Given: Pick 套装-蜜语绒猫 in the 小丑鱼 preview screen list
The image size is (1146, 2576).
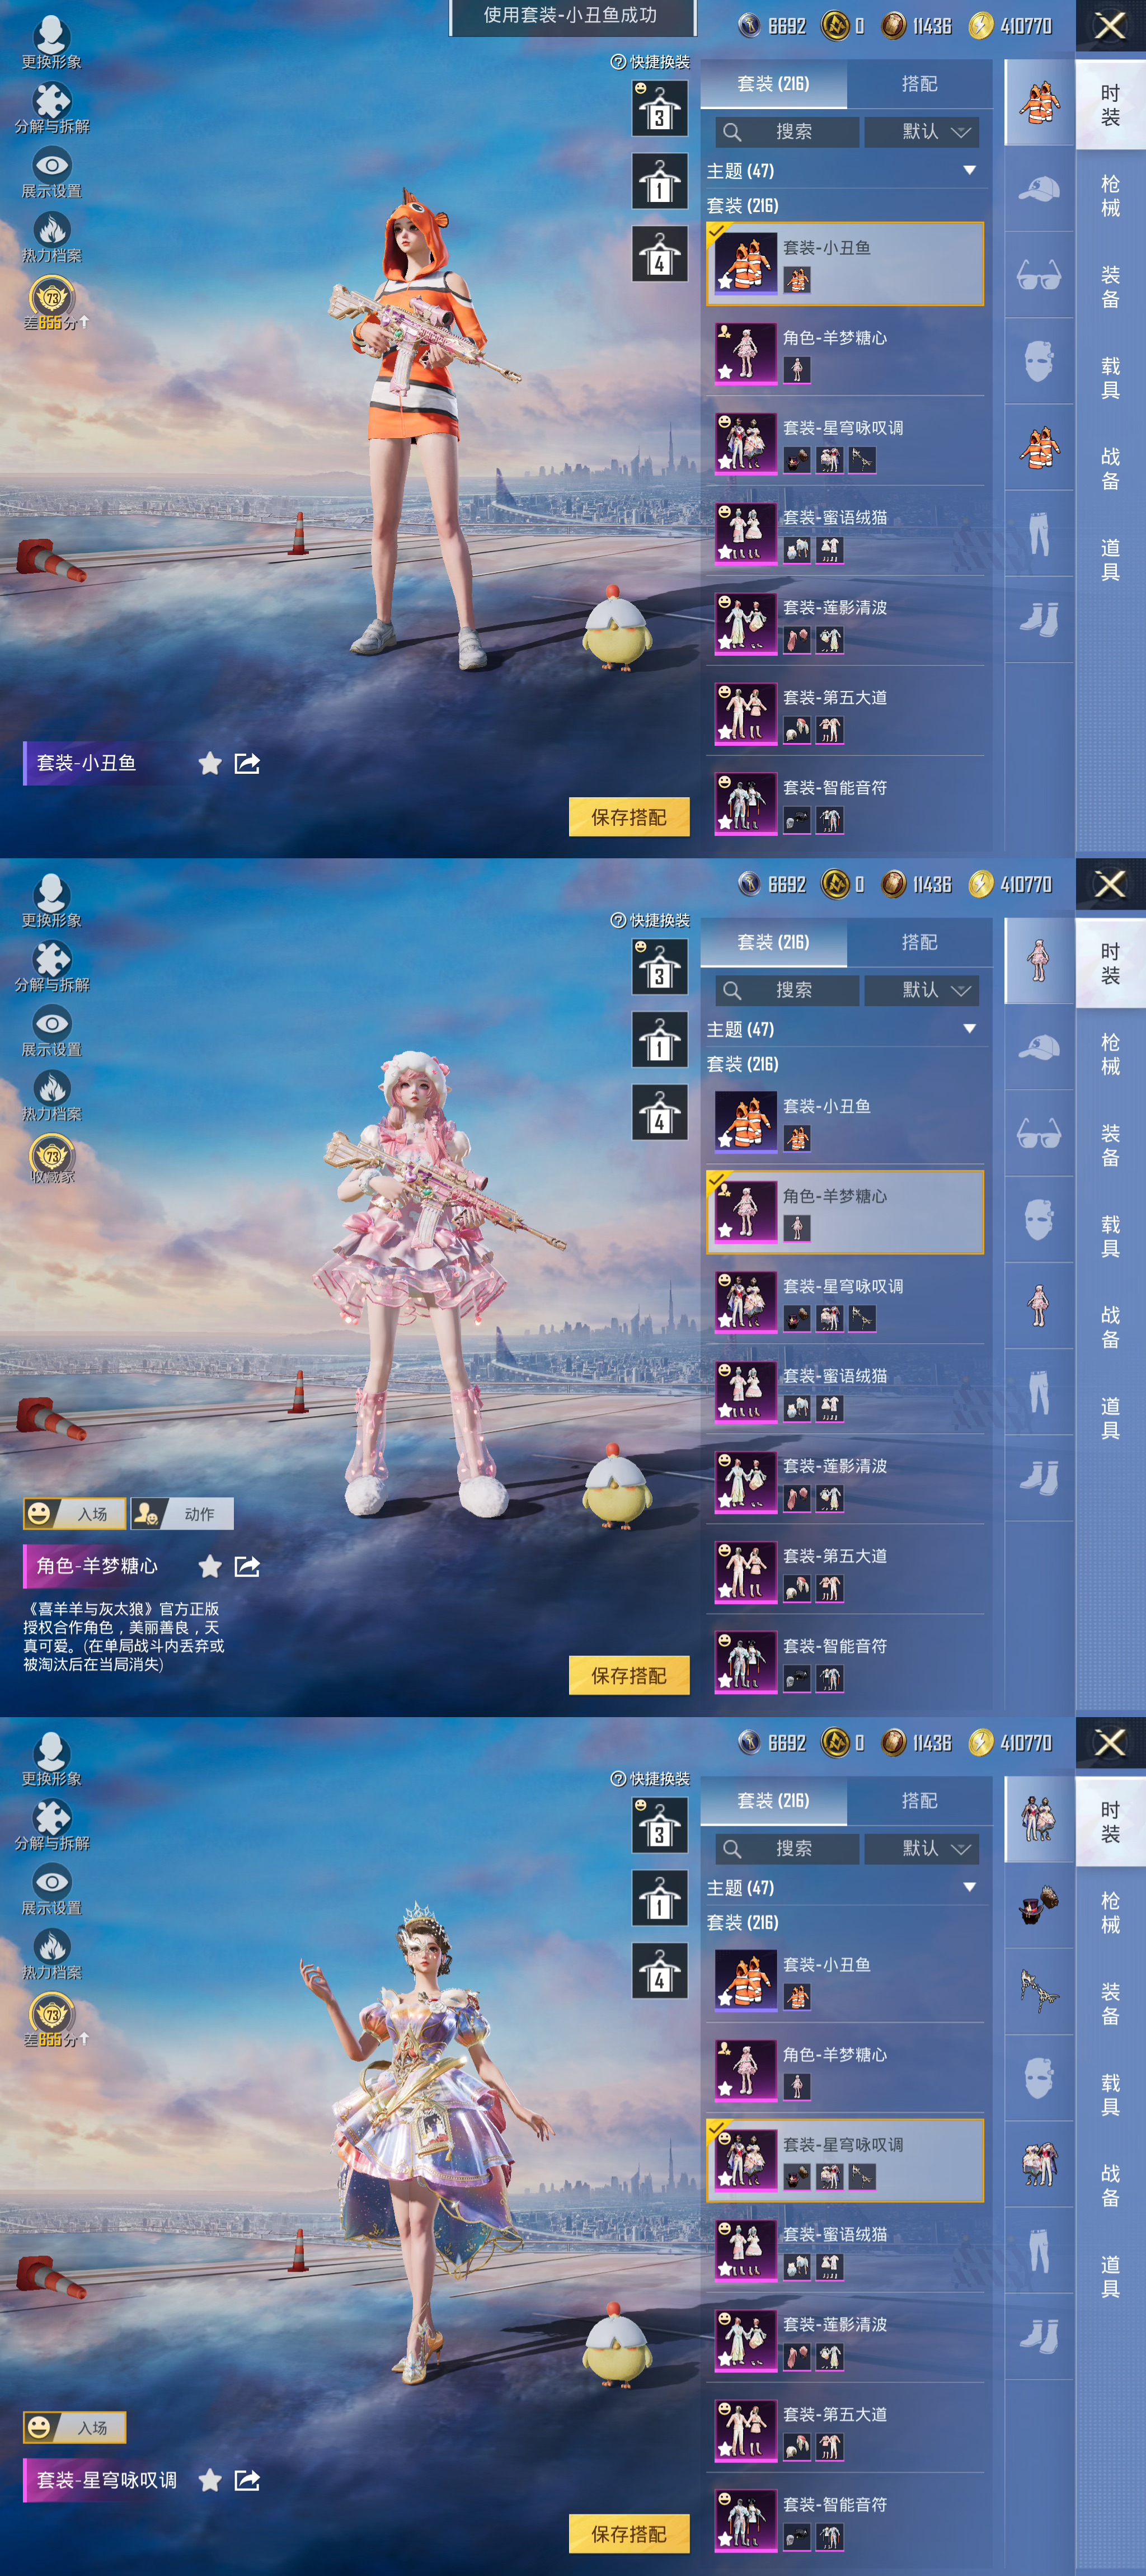Looking at the screenshot, I should point(845,534).
